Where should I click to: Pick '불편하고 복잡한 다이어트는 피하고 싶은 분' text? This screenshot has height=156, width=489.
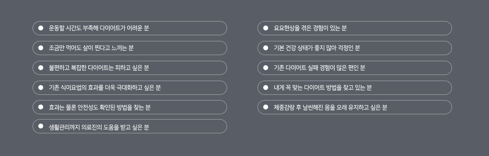point(99,68)
